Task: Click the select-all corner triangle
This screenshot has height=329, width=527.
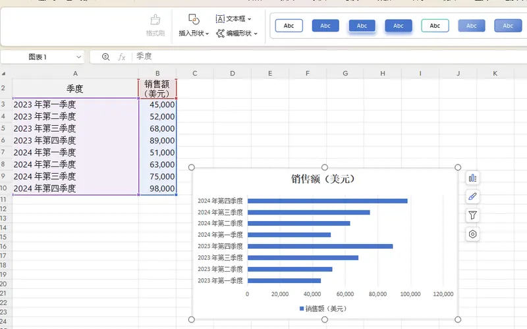Action: pos(4,74)
